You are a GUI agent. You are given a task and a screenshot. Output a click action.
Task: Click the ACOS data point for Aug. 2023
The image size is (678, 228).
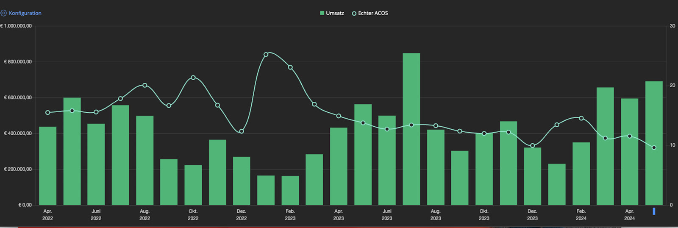pyautogui.click(x=436, y=126)
